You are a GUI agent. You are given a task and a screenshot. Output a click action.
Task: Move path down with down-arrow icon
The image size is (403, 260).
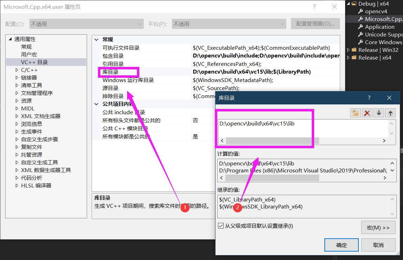(378, 112)
